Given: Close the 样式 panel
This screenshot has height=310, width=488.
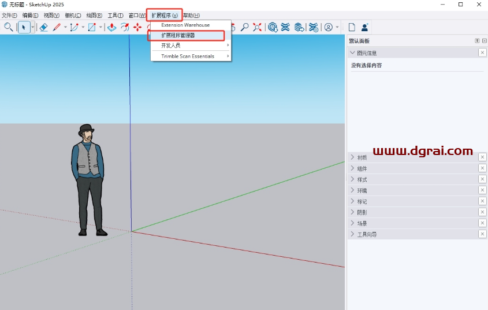Looking at the screenshot, I should [482, 179].
